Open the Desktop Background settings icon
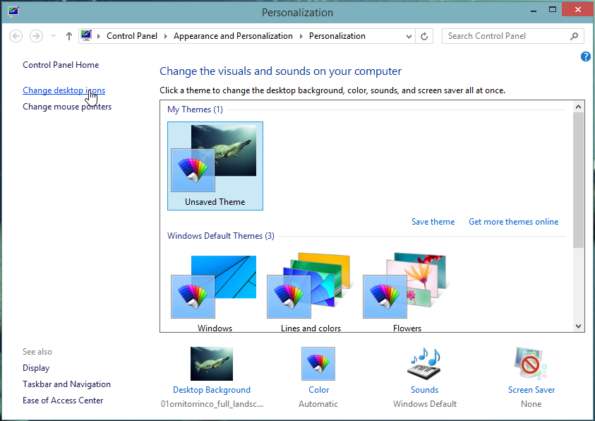595x421 pixels. (x=211, y=364)
